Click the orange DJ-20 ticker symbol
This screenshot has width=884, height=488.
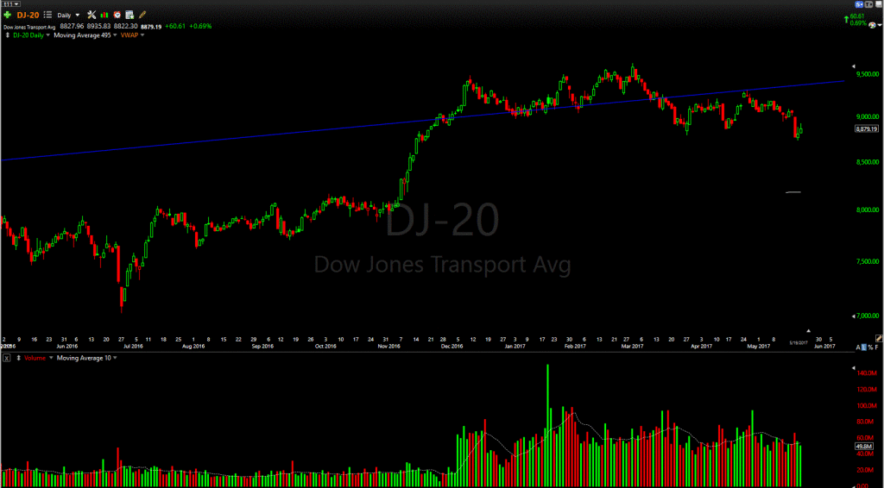[x=28, y=16]
